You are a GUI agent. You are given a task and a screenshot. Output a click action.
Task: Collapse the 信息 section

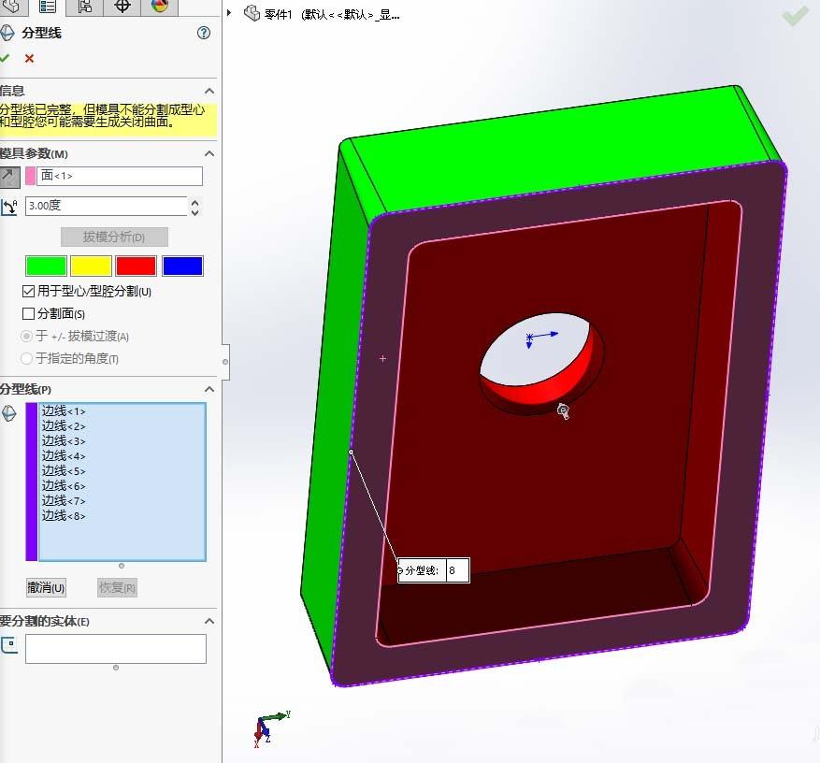point(209,91)
